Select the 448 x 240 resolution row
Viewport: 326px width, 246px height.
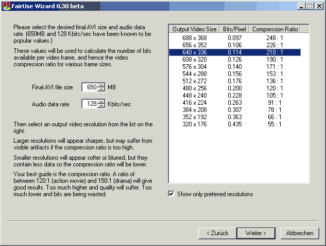(235, 96)
